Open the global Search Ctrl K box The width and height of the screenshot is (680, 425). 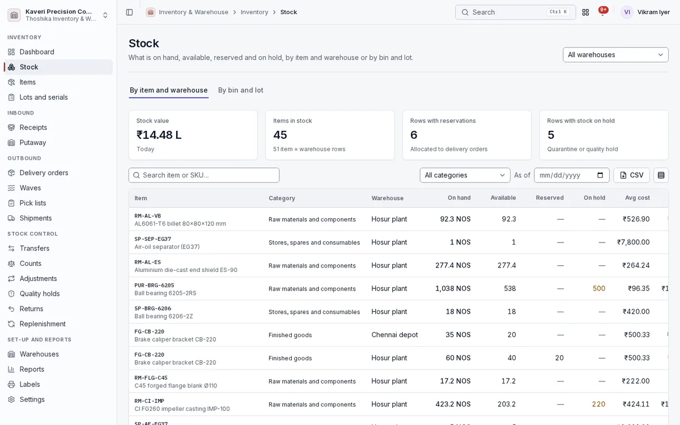pyautogui.click(x=515, y=12)
